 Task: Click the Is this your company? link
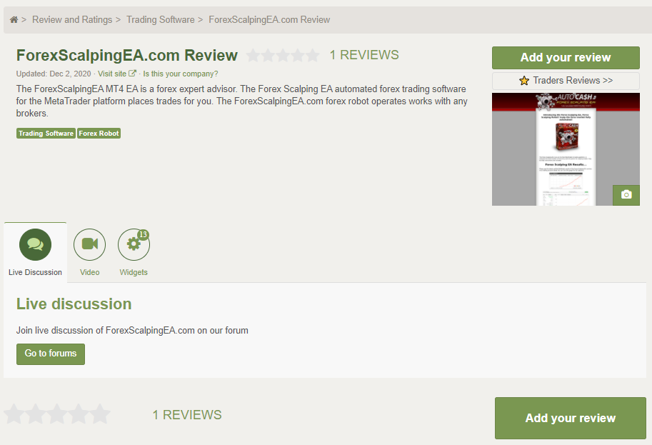coord(181,74)
